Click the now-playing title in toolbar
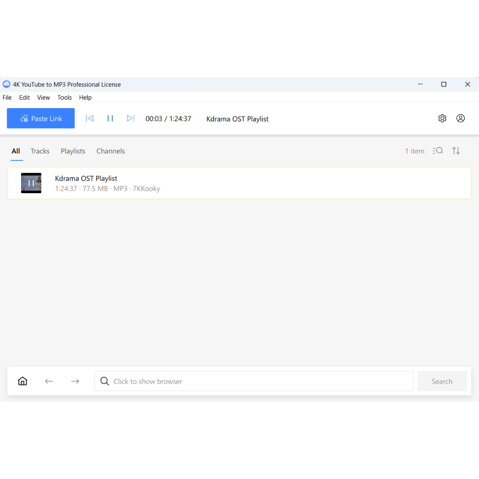 point(237,119)
